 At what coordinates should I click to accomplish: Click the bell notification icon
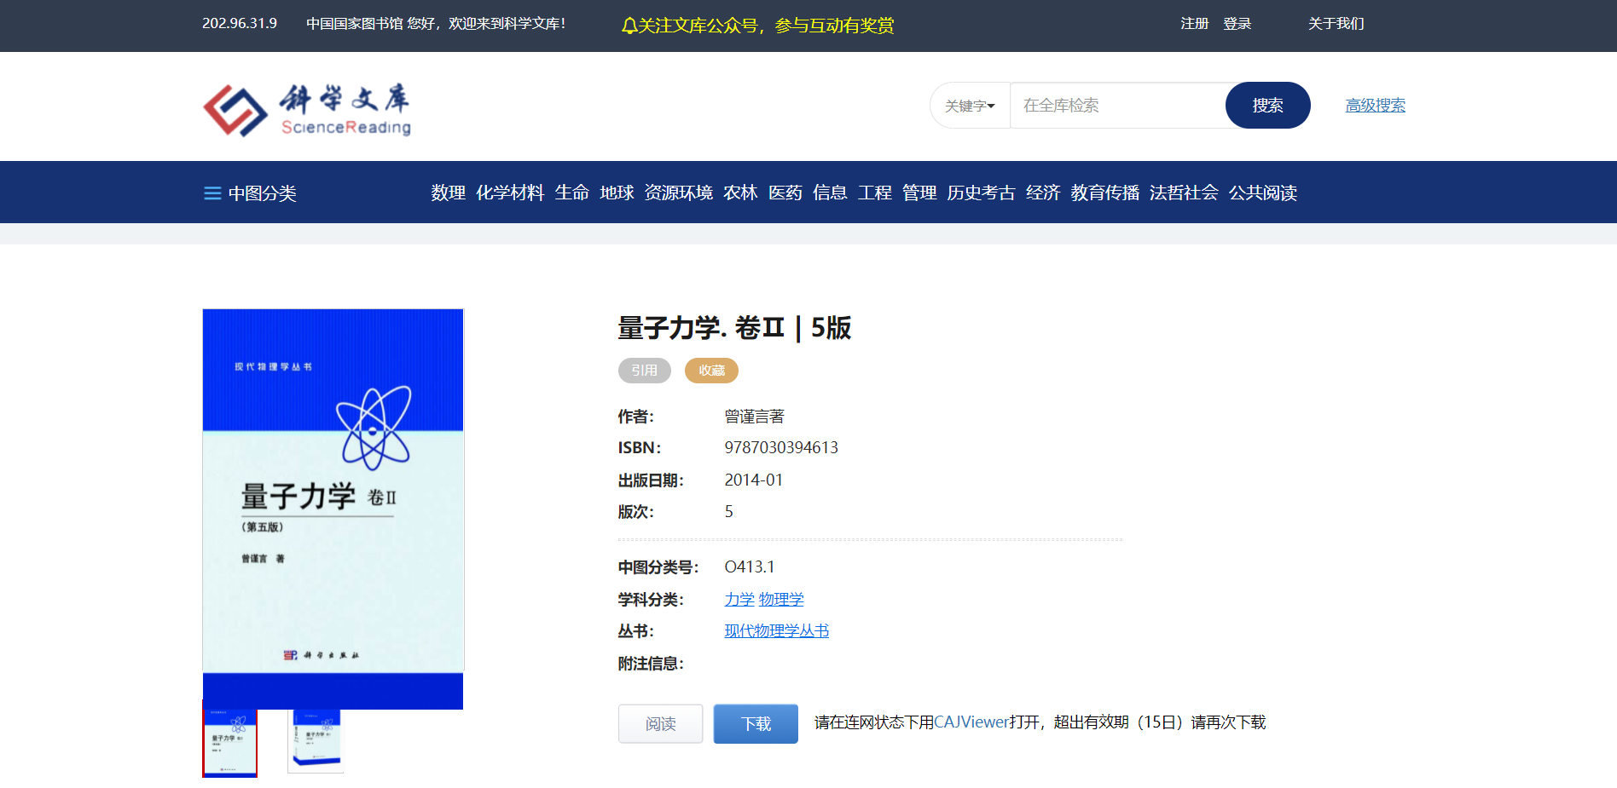coord(629,26)
